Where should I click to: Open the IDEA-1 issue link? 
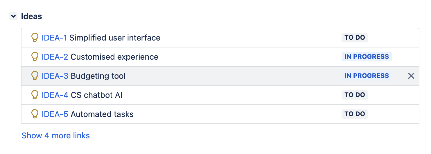54,38
